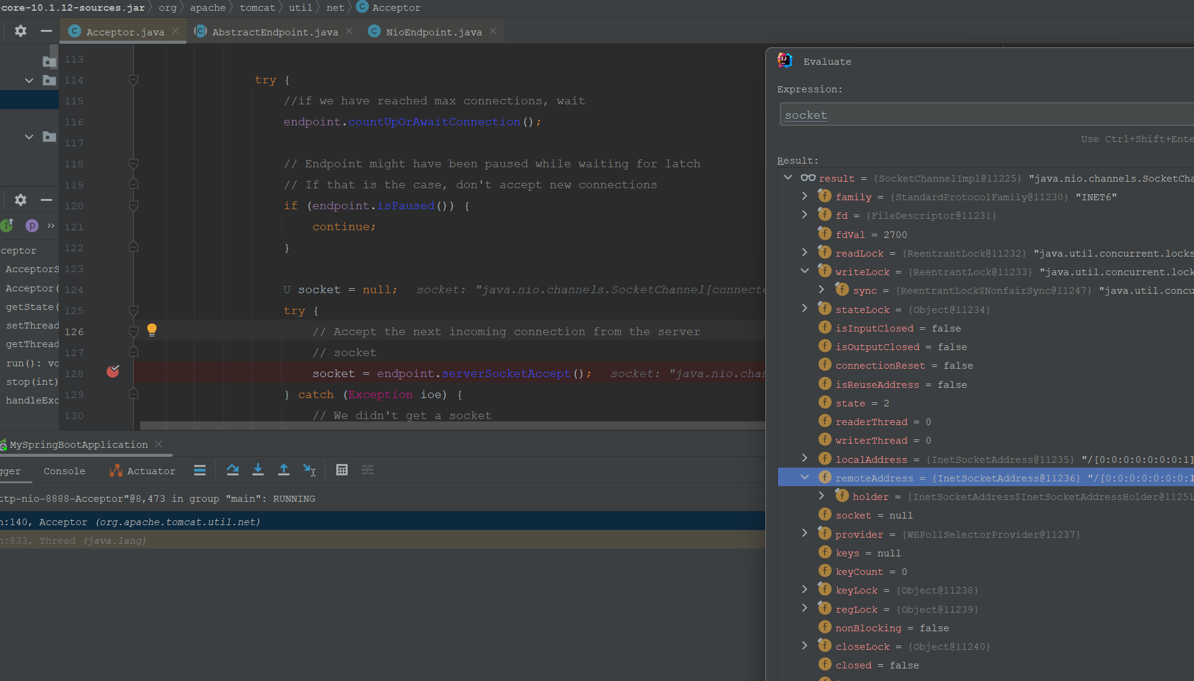
Task: Toggle the breakpoint on line 128
Action: coord(113,372)
